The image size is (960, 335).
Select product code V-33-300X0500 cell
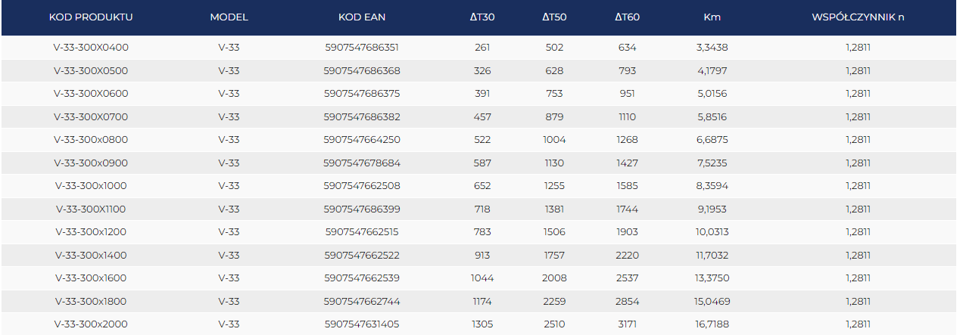(x=91, y=71)
